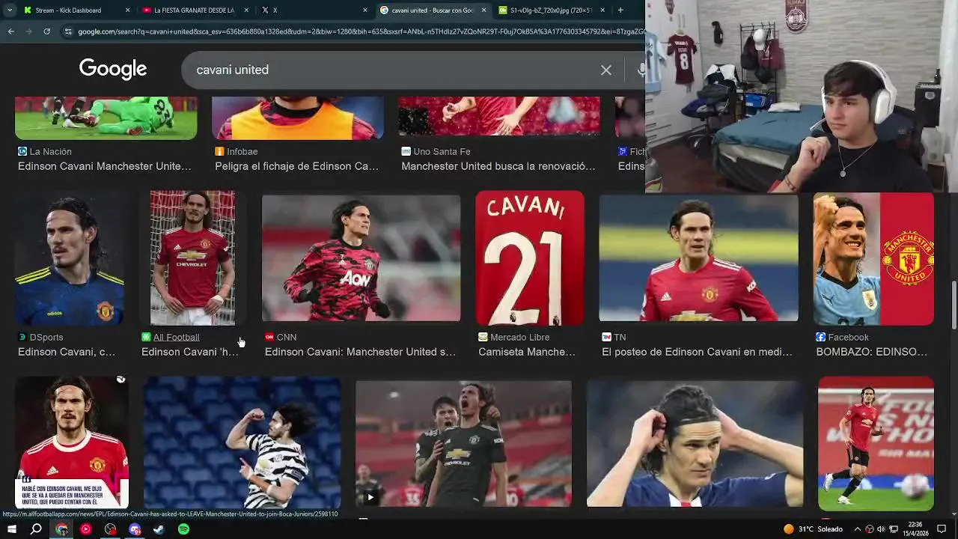Screen dimensions: 958x539
Task: Open the CAVANI 21 red shirt thumbnail
Action: 530,258
